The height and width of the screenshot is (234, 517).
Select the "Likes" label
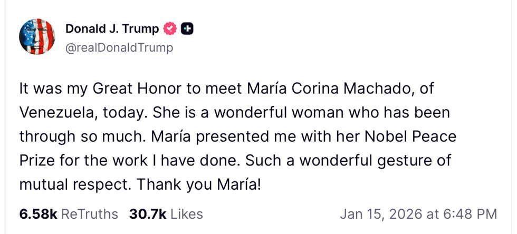click(x=186, y=214)
